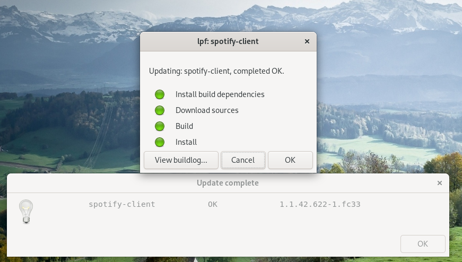
Task: Confirm with OK in the lpf dialog
Action: click(290, 160)
